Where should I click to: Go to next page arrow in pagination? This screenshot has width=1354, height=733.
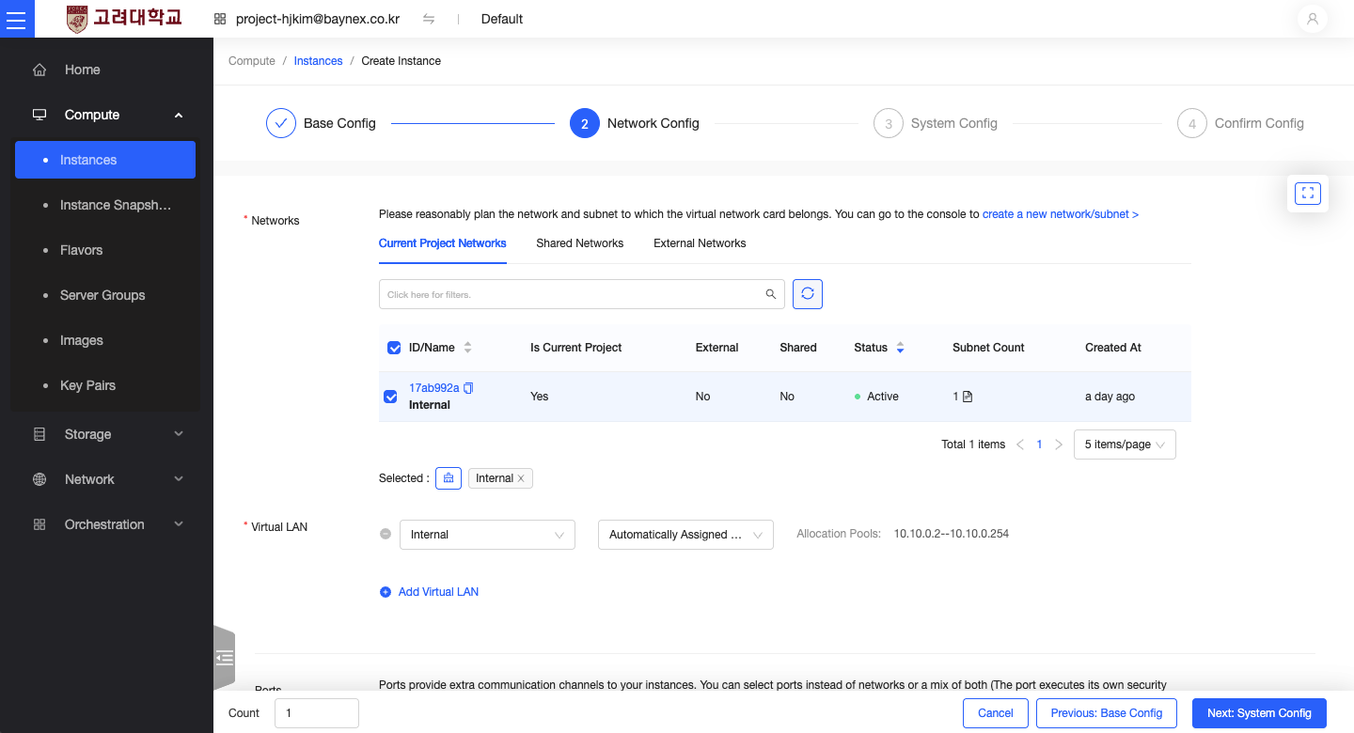pyautogui.click(x=1059, y=444)
